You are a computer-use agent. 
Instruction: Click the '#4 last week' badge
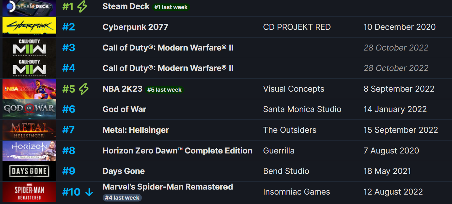[122, 198]
